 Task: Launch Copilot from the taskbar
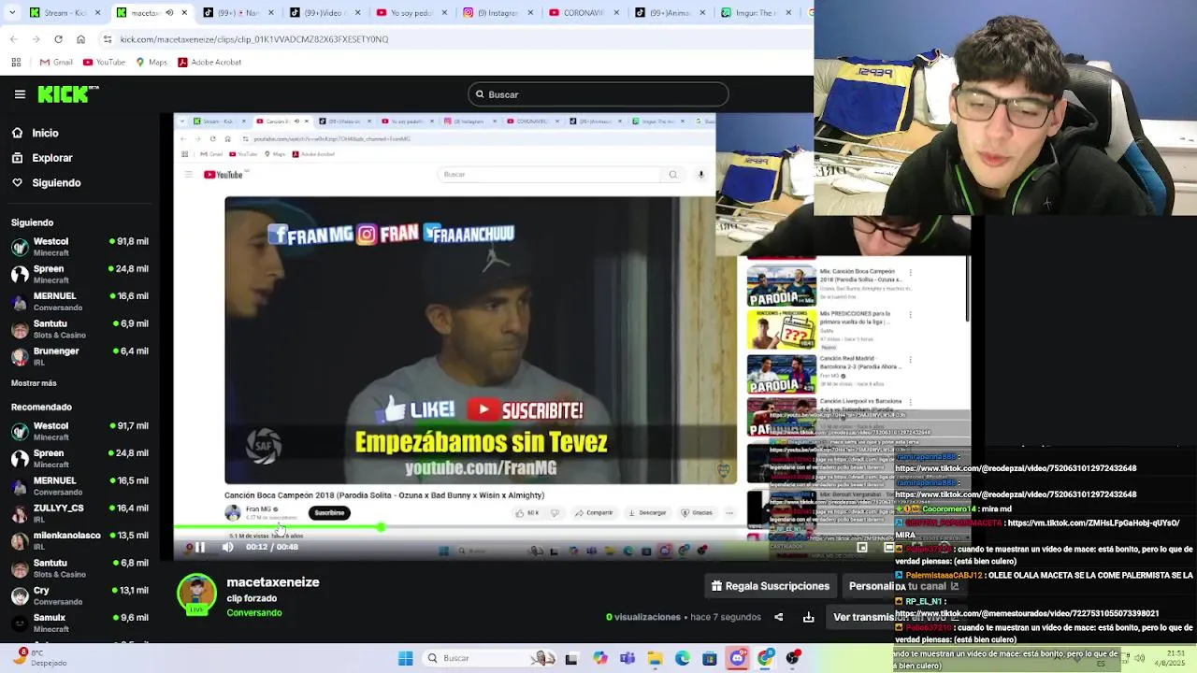click(599, 658)
